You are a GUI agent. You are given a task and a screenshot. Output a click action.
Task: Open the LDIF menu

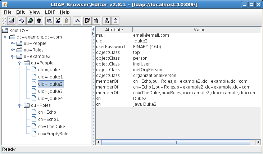coord(50,12)
